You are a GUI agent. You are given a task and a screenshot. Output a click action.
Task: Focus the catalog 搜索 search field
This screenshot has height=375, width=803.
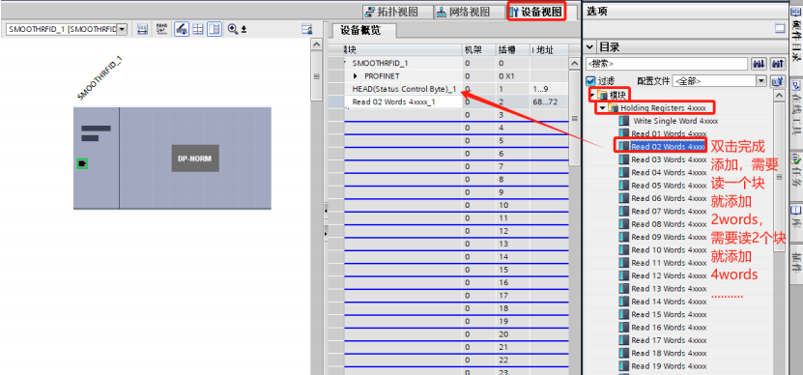(x=667, y=64)
